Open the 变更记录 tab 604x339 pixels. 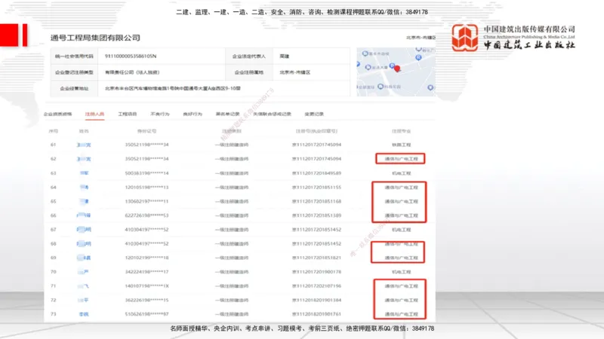(314, 115)
